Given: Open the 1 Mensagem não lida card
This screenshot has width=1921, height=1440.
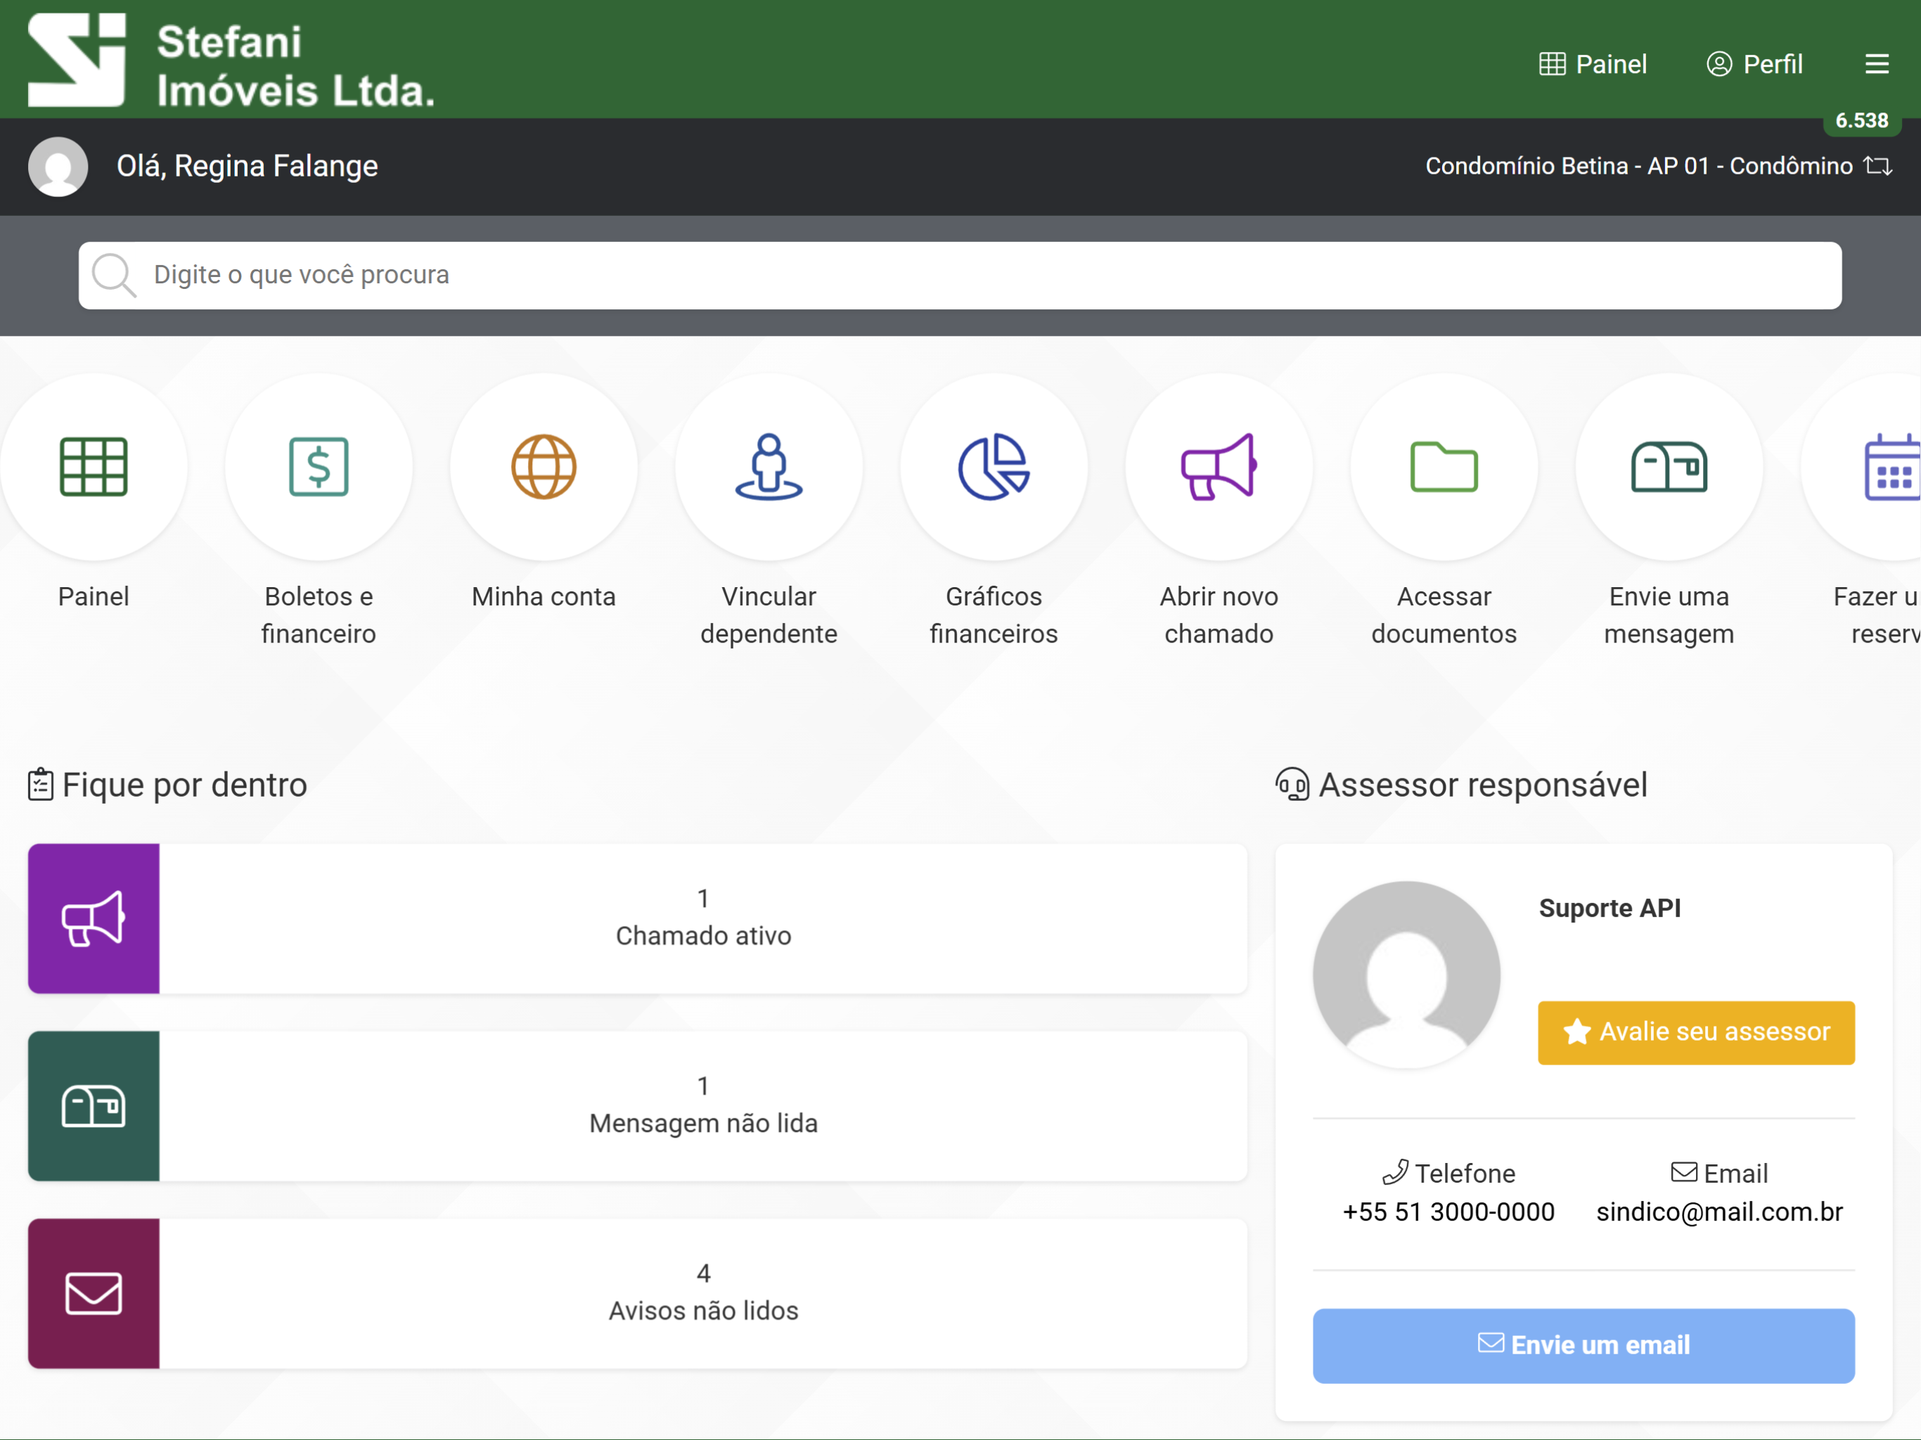Looking at the screenshot, I should (x=638, y=1105).
